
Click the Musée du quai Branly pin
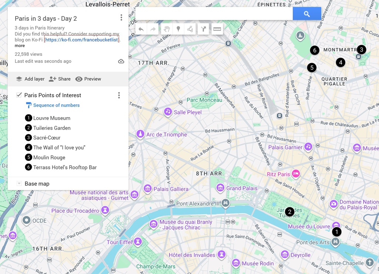pyautogui.click(x=154, y=224)
